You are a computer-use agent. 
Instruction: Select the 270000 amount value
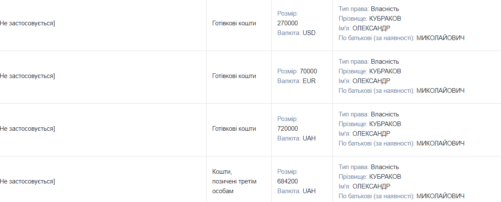click(288, 23)
